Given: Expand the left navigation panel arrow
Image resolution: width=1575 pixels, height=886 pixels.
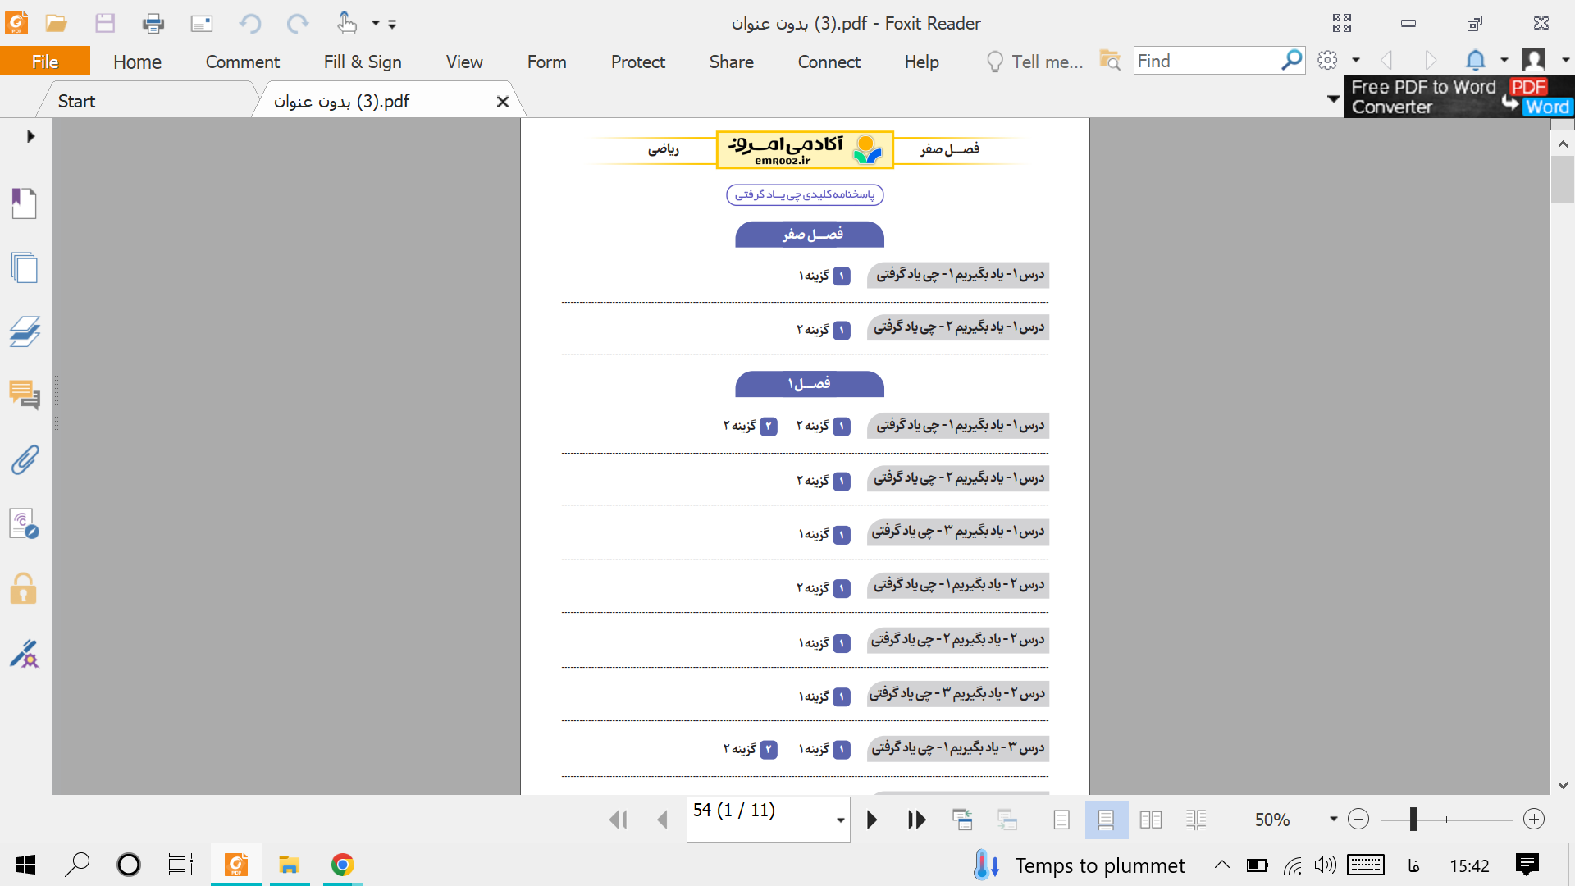Looking at the screenshot, I should [x=30, y=136].
